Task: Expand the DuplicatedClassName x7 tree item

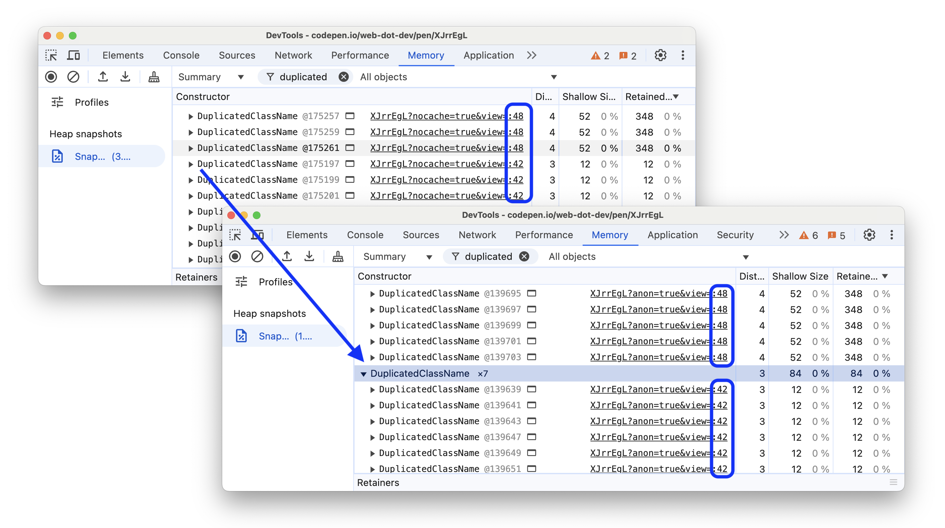Action: tap(363, 373)
